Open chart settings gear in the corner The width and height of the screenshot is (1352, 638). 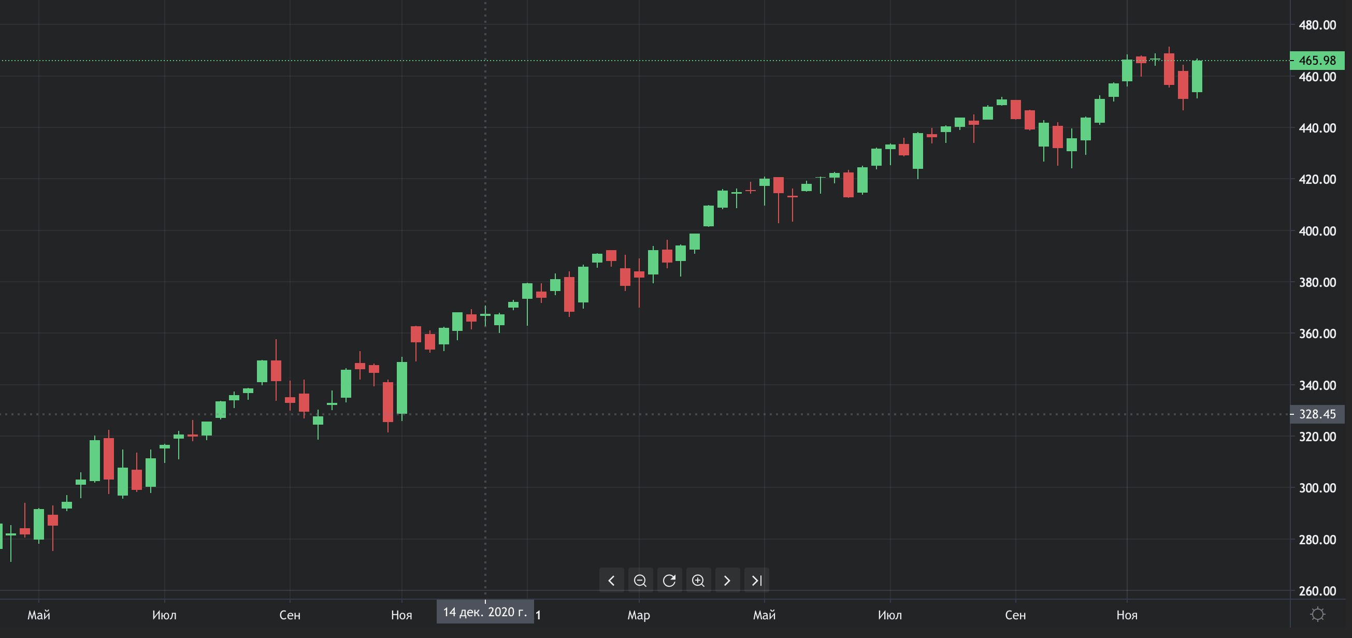(x=1317, y=614)
